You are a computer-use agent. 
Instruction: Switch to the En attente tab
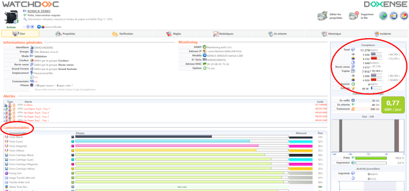(277, 34)
